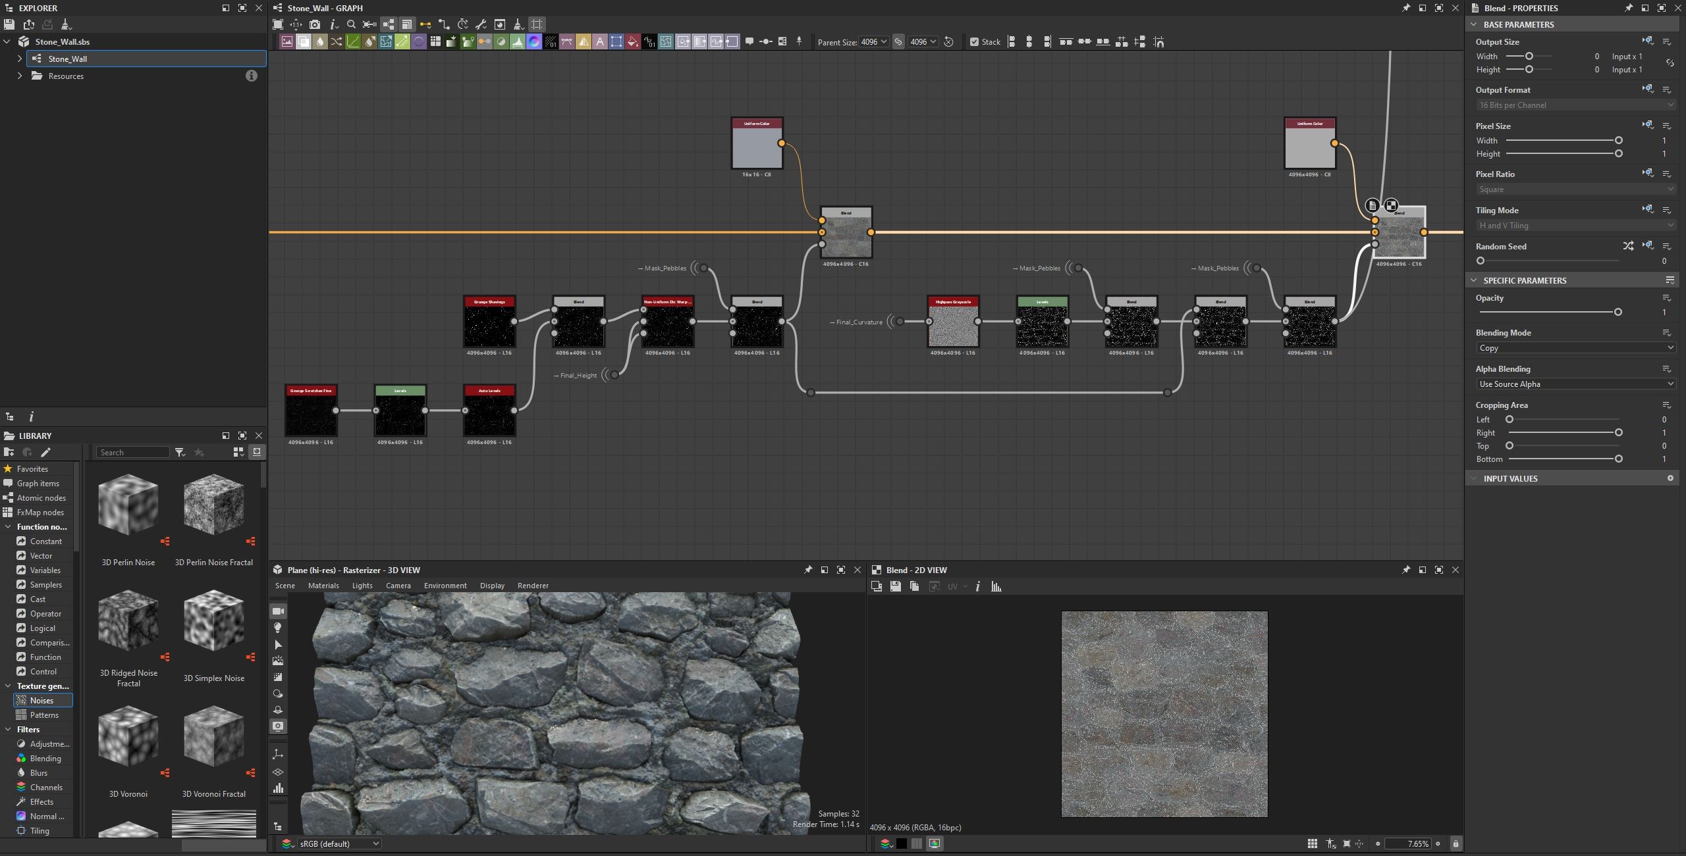
Task: Add a Levels histogram node from toolbar
Action: click(518, 42)
